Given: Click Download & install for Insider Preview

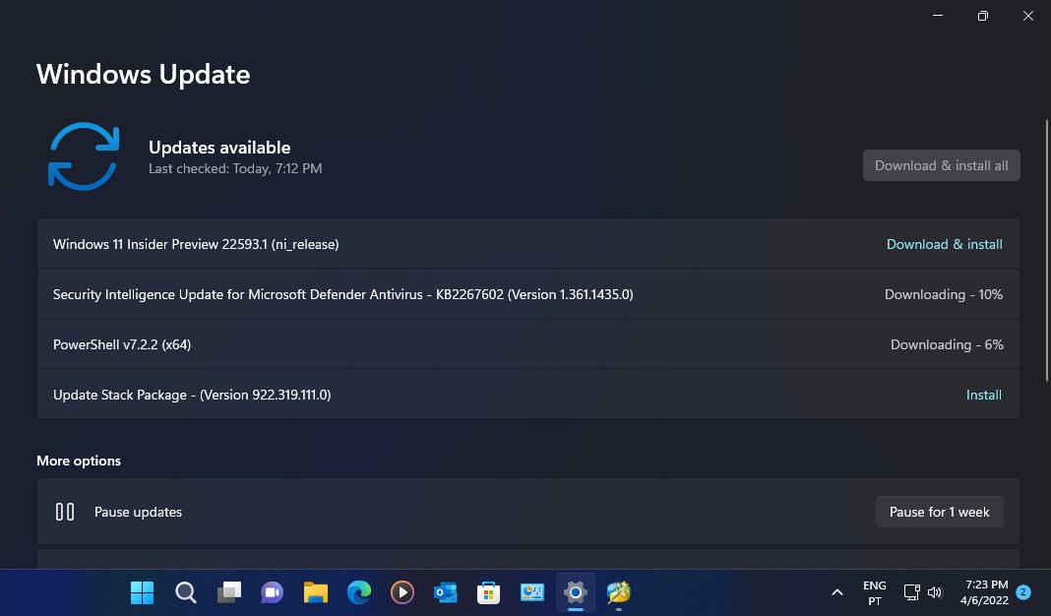Looking at the screenshot, I should pos(945,245).
